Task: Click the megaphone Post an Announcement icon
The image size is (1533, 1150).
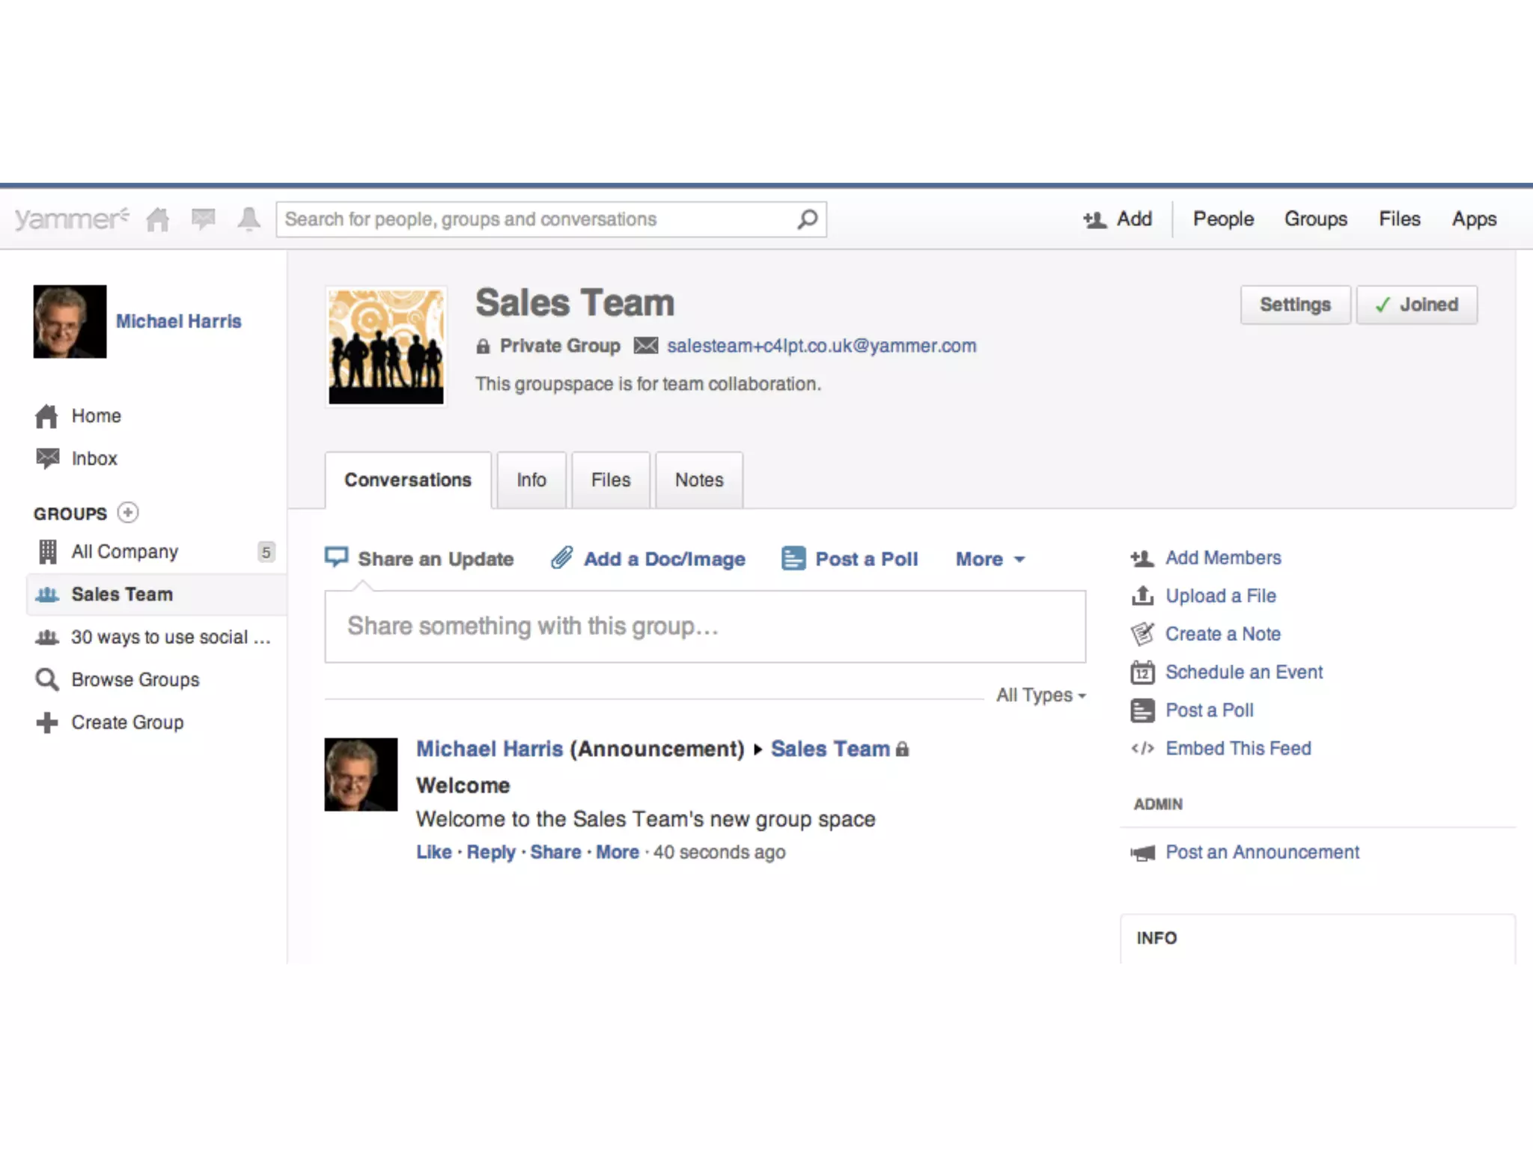Action: pyautogui.click(x=1142, y=853)
